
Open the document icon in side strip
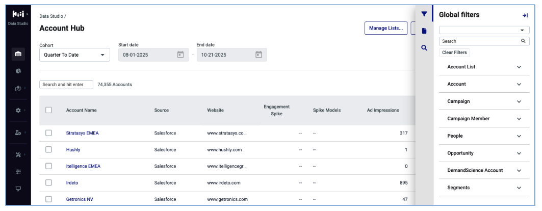tap(424, 31)
